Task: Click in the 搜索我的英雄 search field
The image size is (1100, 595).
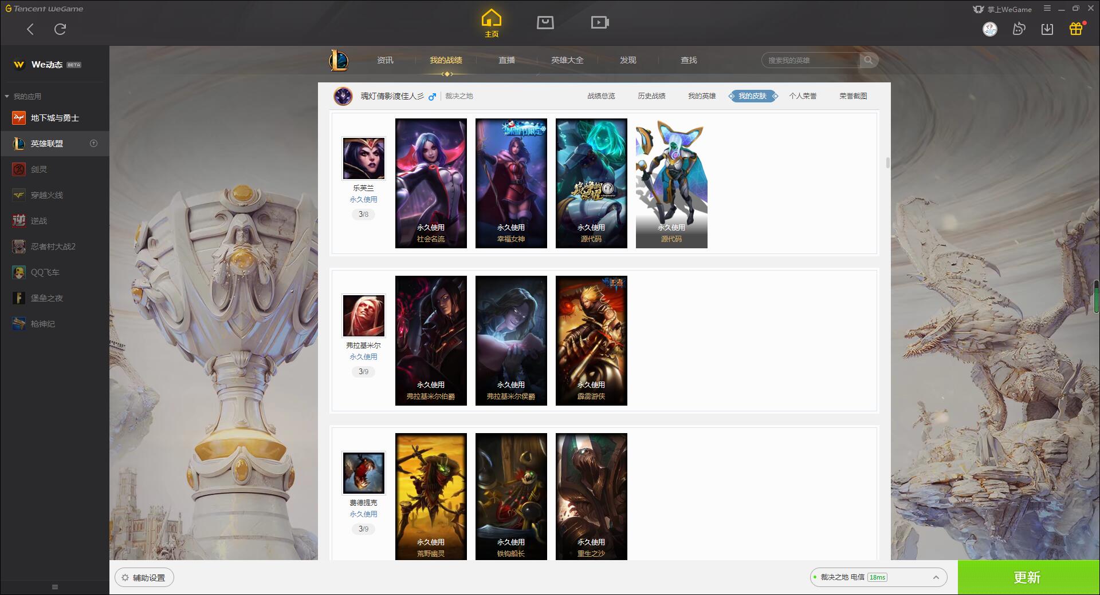Action: pos(812,60)
